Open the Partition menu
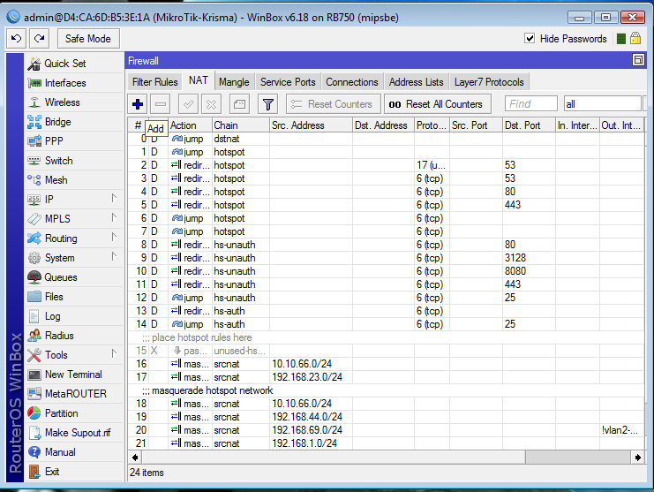 pos(74,413)
